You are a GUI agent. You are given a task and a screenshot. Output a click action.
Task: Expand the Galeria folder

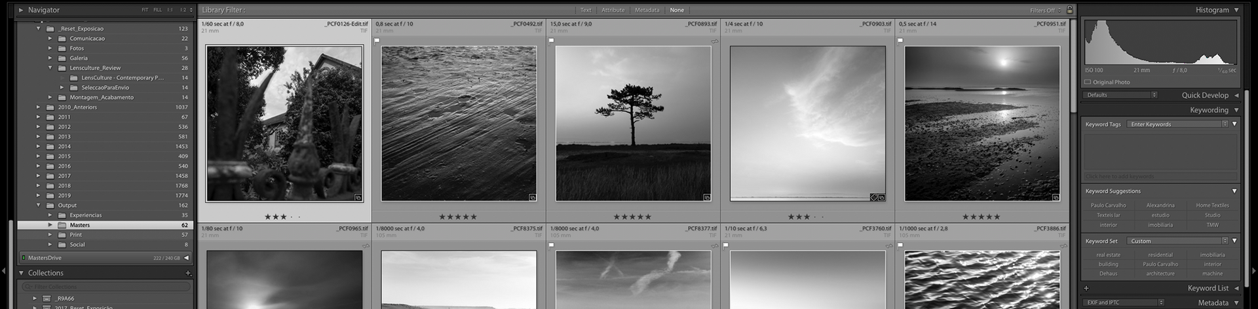(x=50, y=58)
